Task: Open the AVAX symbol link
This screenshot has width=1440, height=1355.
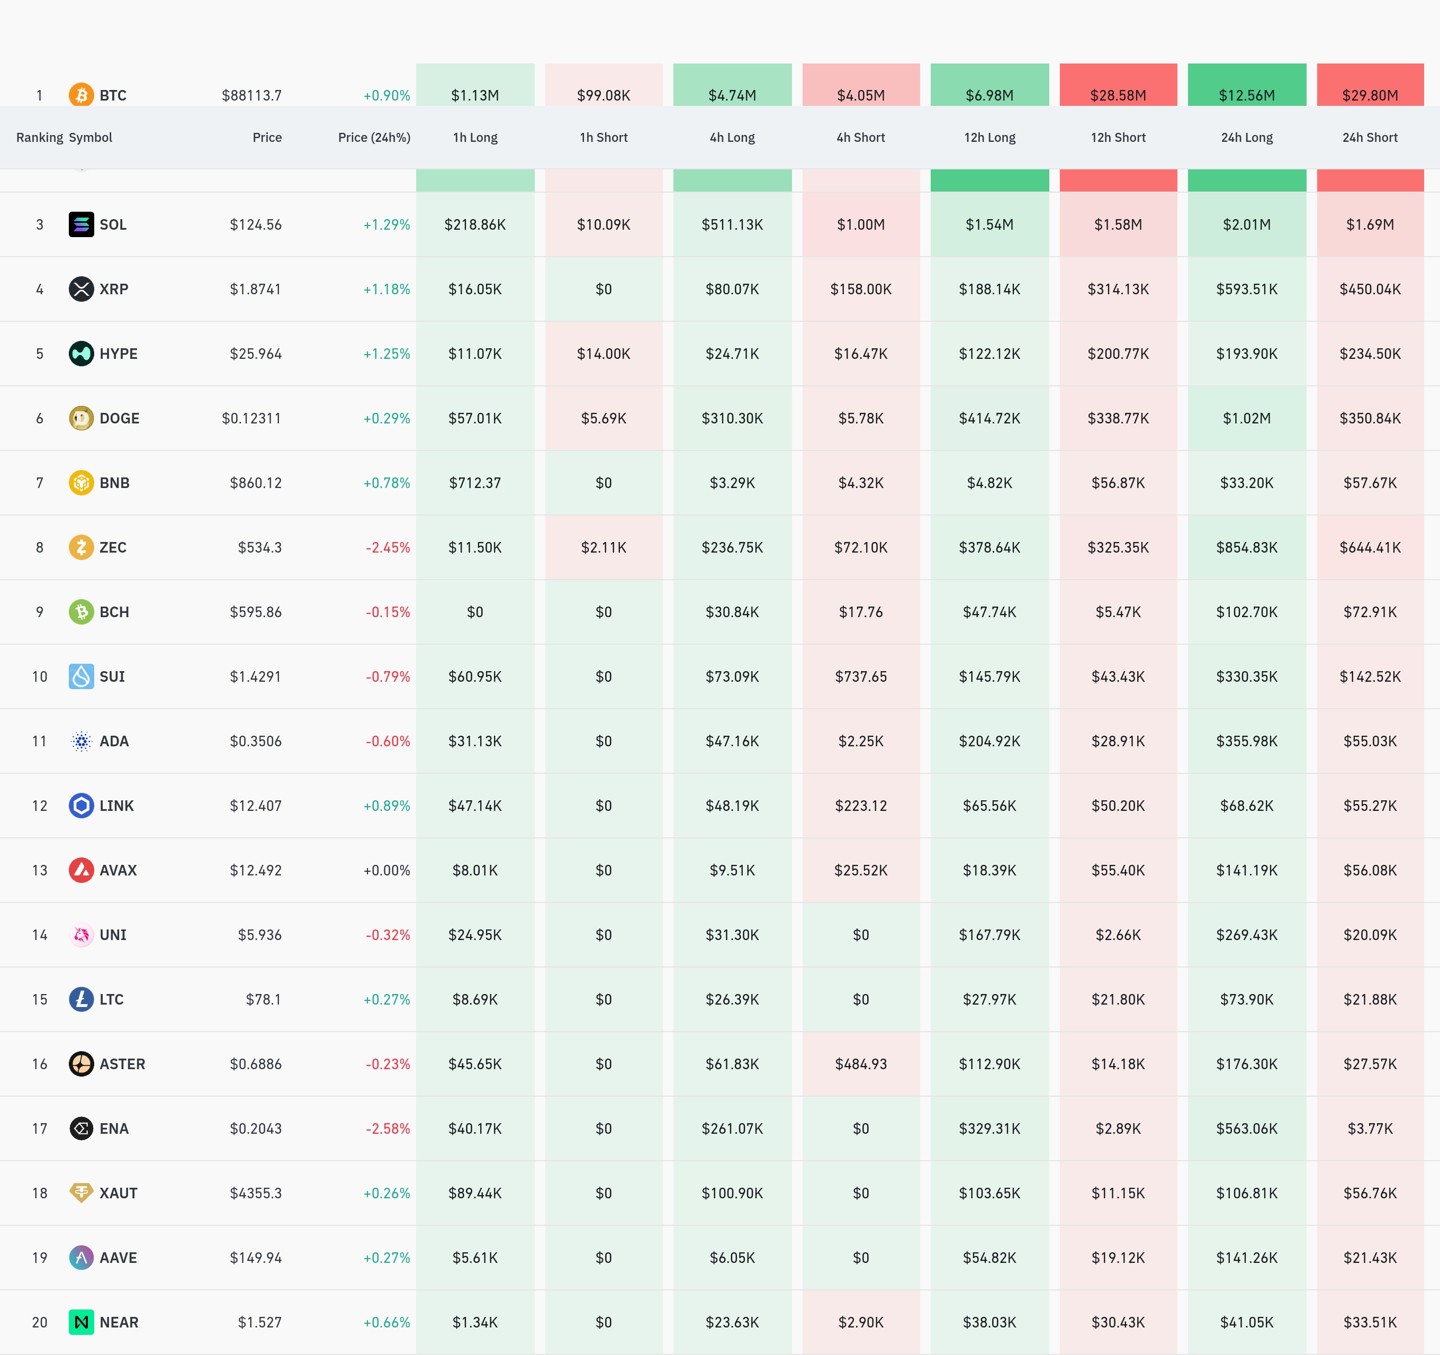Action: pos(118,870)
